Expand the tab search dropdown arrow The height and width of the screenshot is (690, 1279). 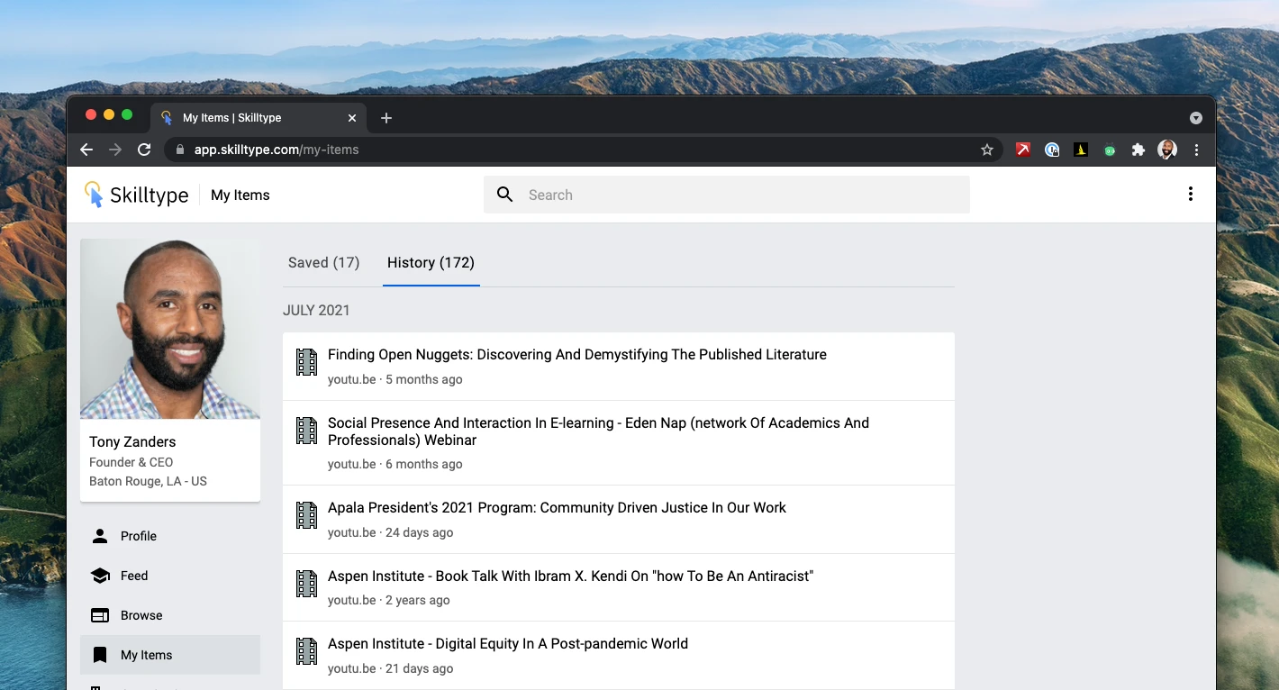click(1196, 118)
